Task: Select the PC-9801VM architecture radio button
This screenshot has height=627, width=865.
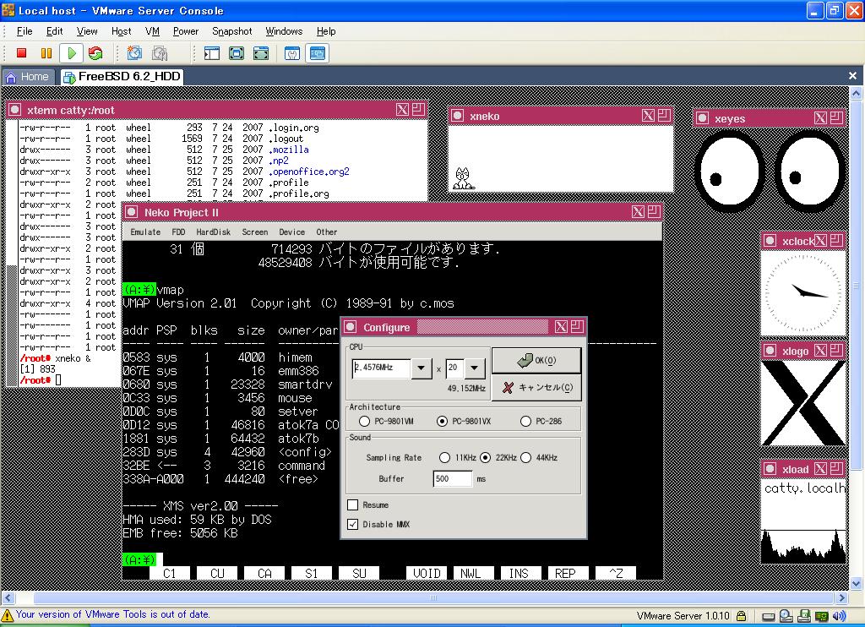Action: pos(364,421)
